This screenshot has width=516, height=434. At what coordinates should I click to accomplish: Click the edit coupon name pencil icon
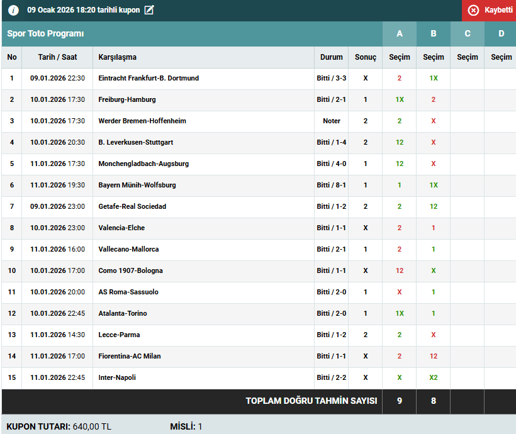(x=149, y=10)
